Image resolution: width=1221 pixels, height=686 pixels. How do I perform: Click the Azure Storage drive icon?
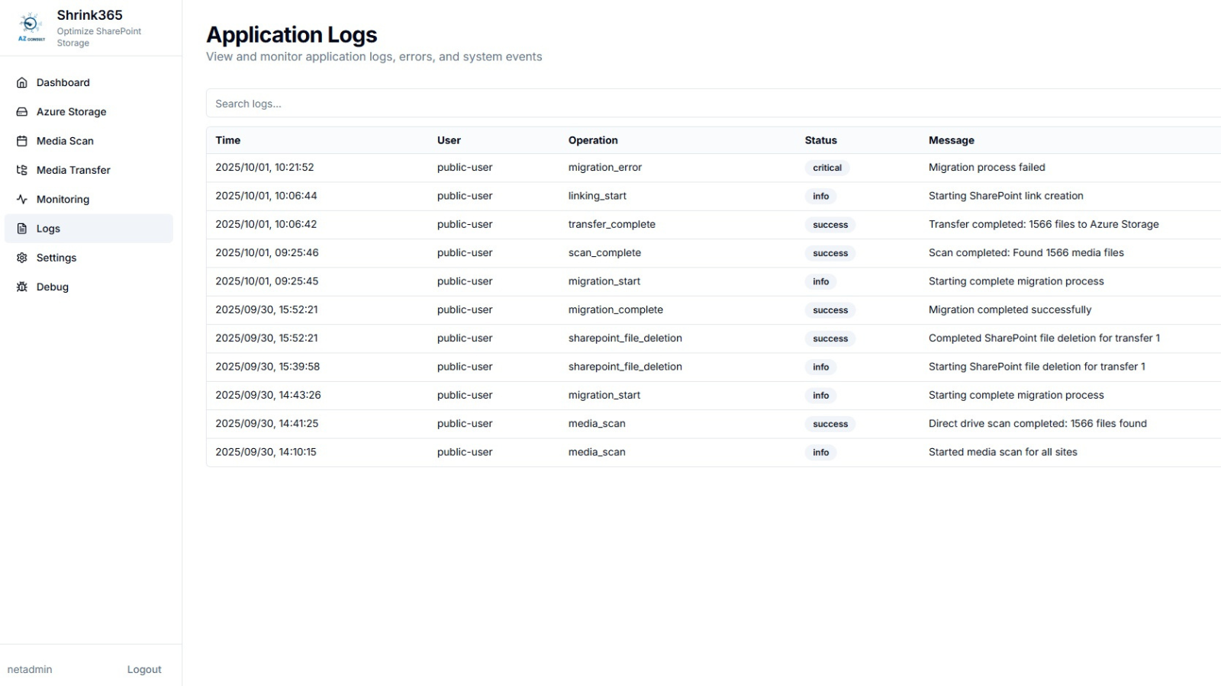[22, 111]
